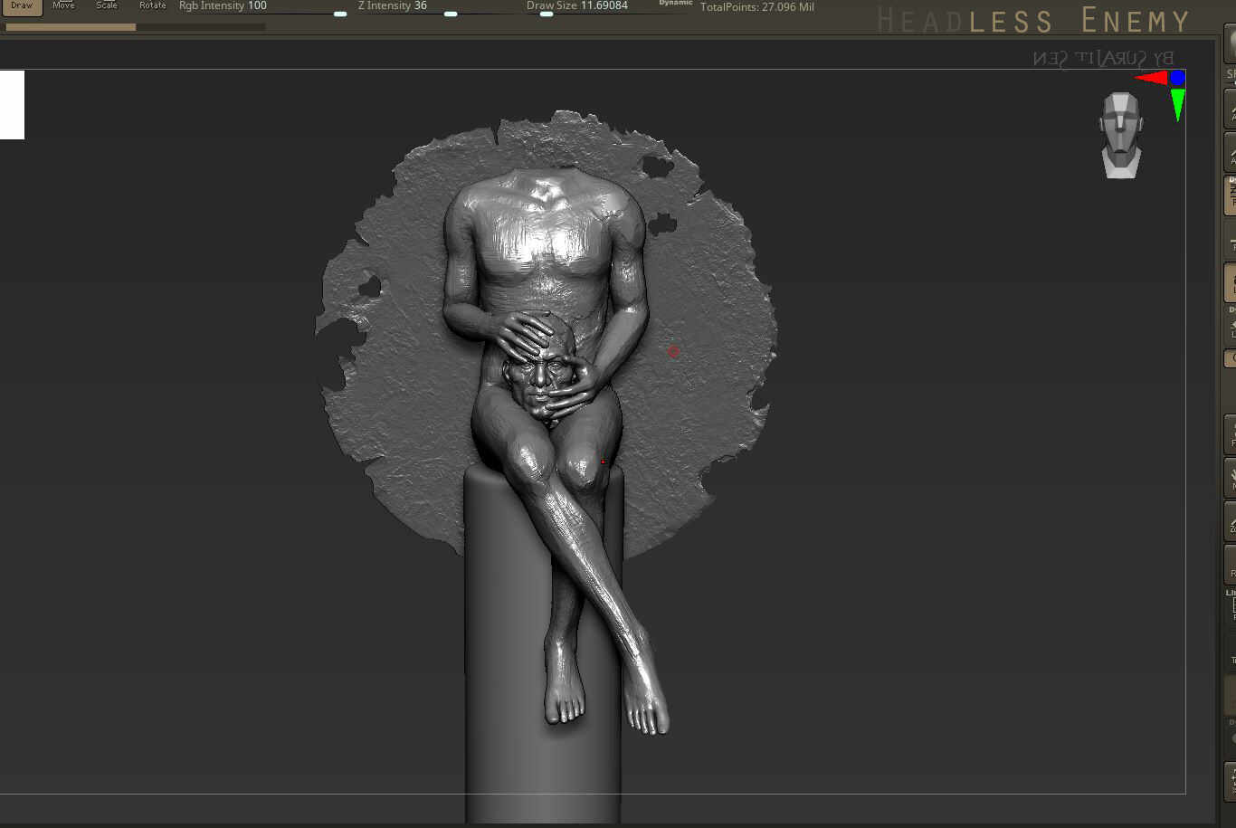The height and width of the screenshot is (828, 1236).
Task: Click the Z Intensity slider handle
Action: coord(450,14)
